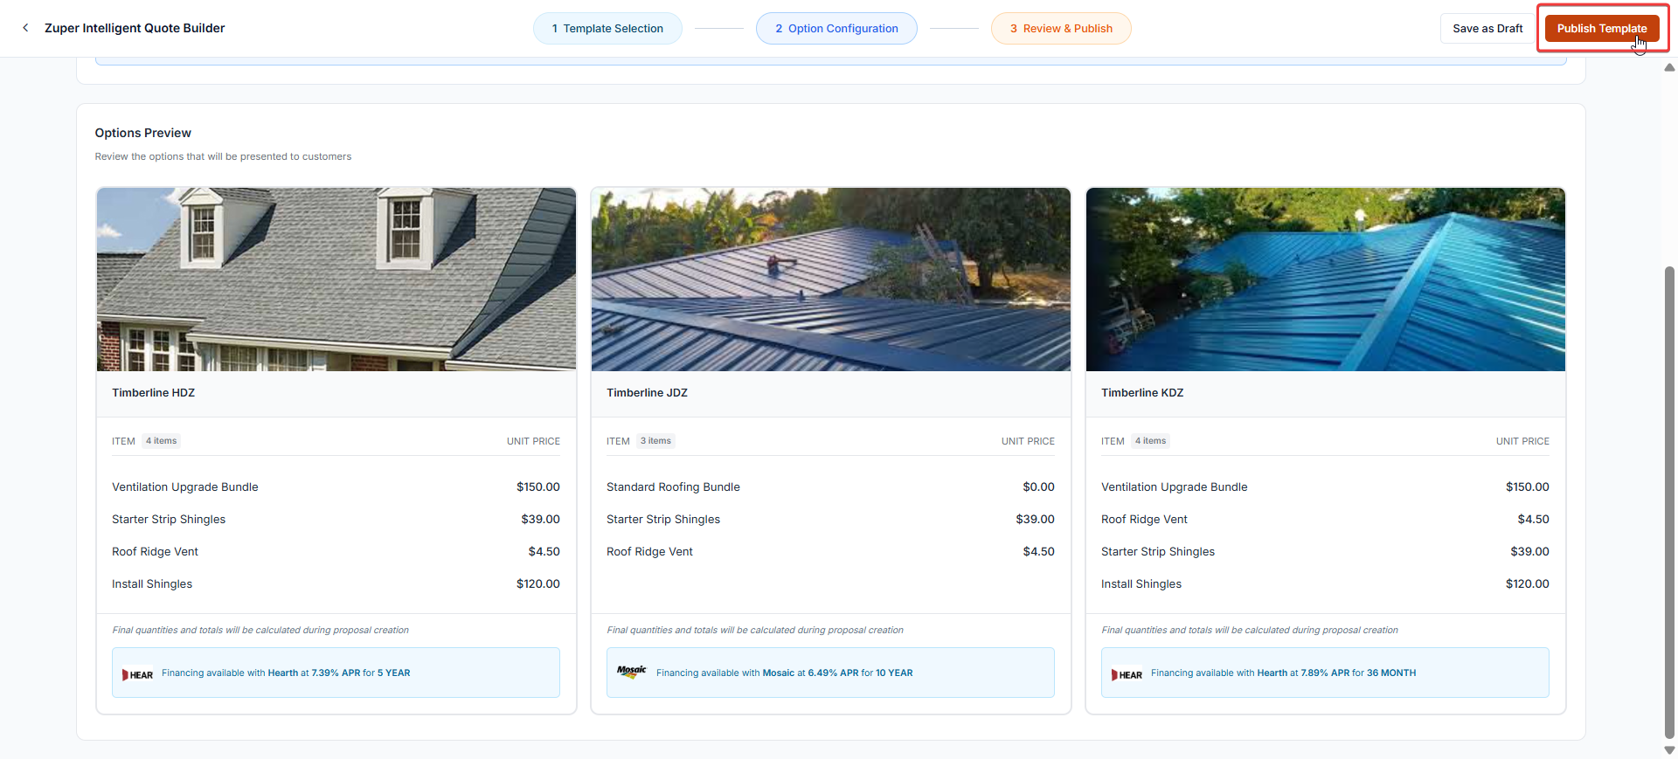Click Ventilation Upgrade Bundle in Timberline HDZ

(x=185, y=486)
